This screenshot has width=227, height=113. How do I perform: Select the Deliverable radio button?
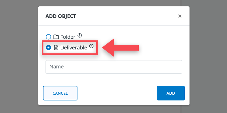click(49, 48)
